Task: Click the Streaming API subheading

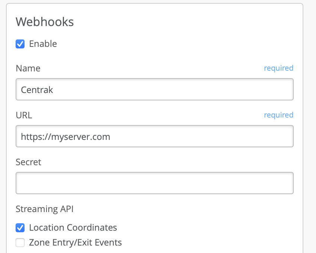Action: [45, 209]
